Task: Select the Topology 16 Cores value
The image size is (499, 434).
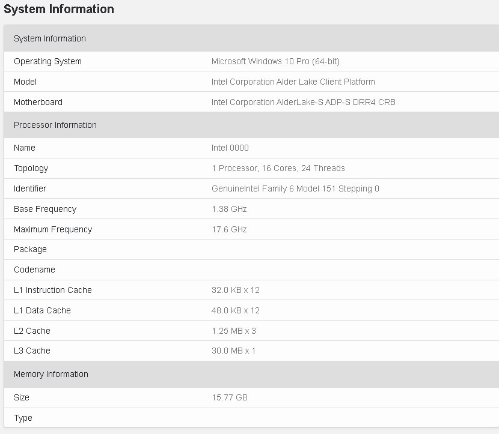Action: click(278, 168)
